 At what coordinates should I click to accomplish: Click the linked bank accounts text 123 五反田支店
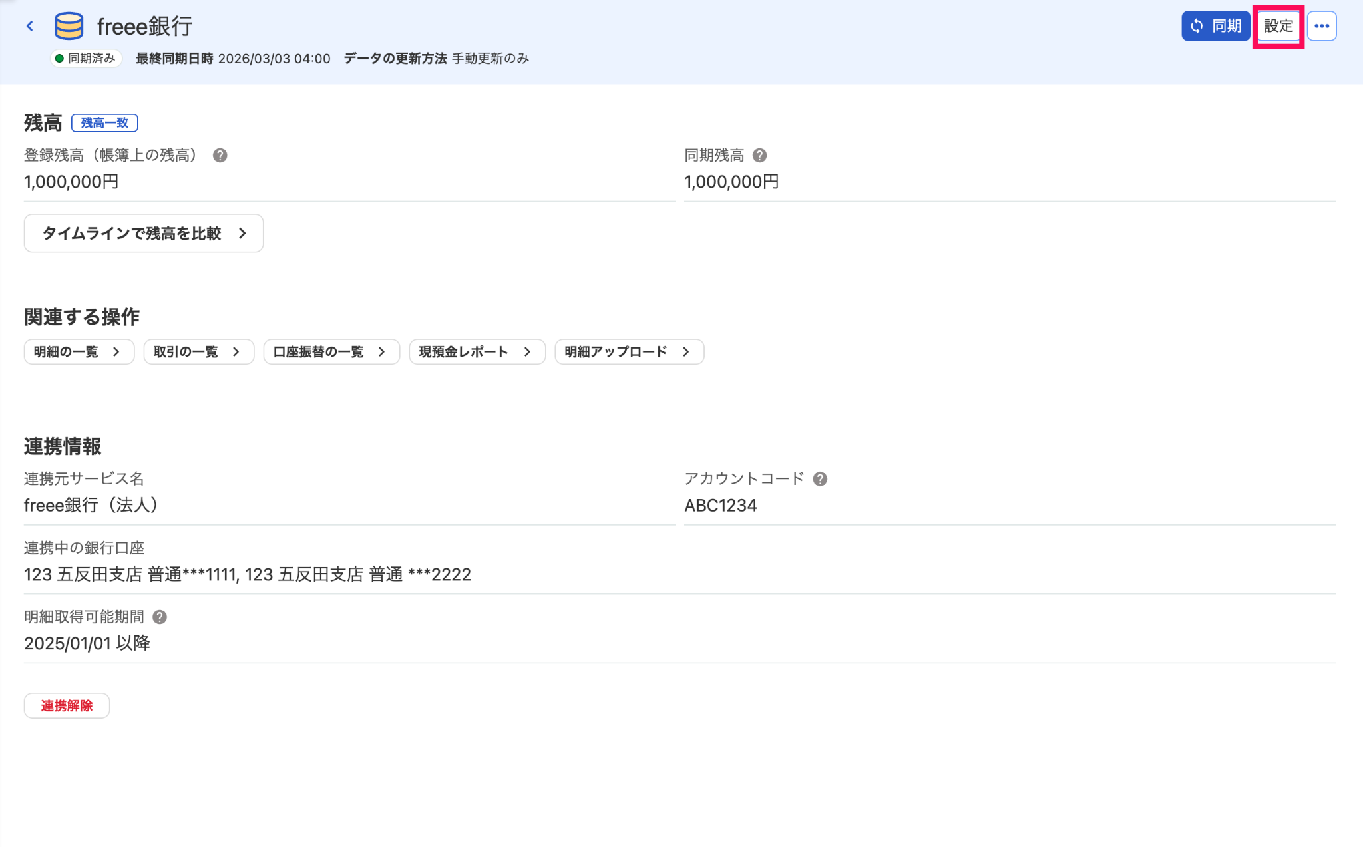pos(248,574)
